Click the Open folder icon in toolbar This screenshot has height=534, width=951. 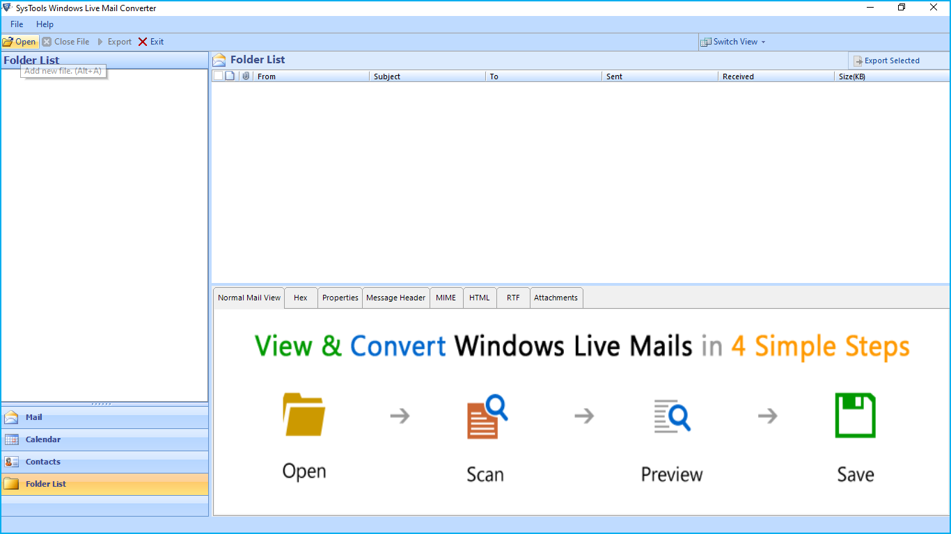(8, 42)
